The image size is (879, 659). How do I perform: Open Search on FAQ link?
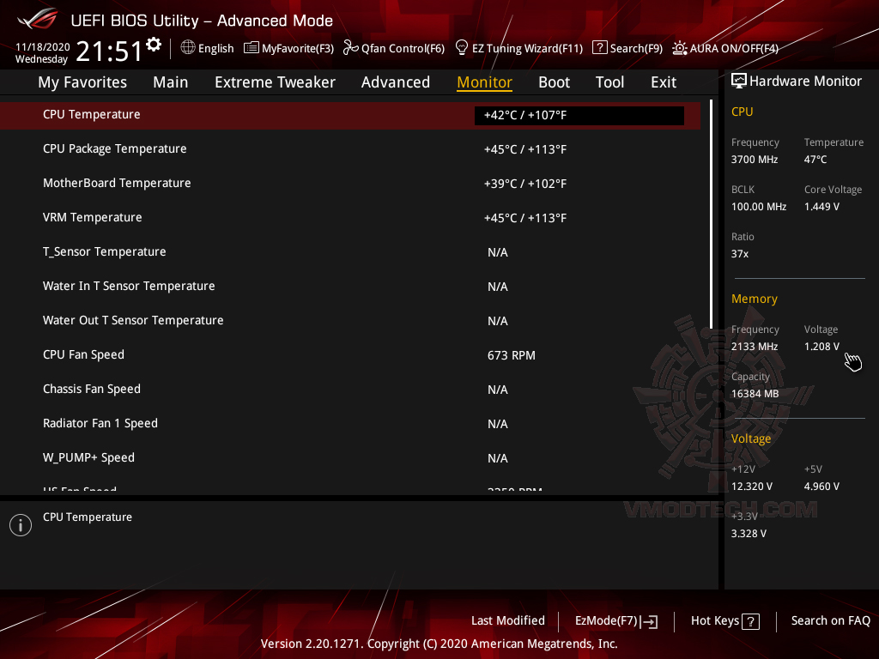point(830,620)
